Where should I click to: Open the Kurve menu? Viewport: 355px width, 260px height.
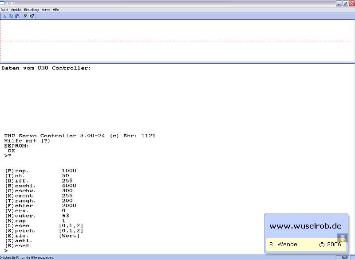(46, 10)
